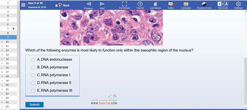Jump to question 23 in list

coord(8,98)
